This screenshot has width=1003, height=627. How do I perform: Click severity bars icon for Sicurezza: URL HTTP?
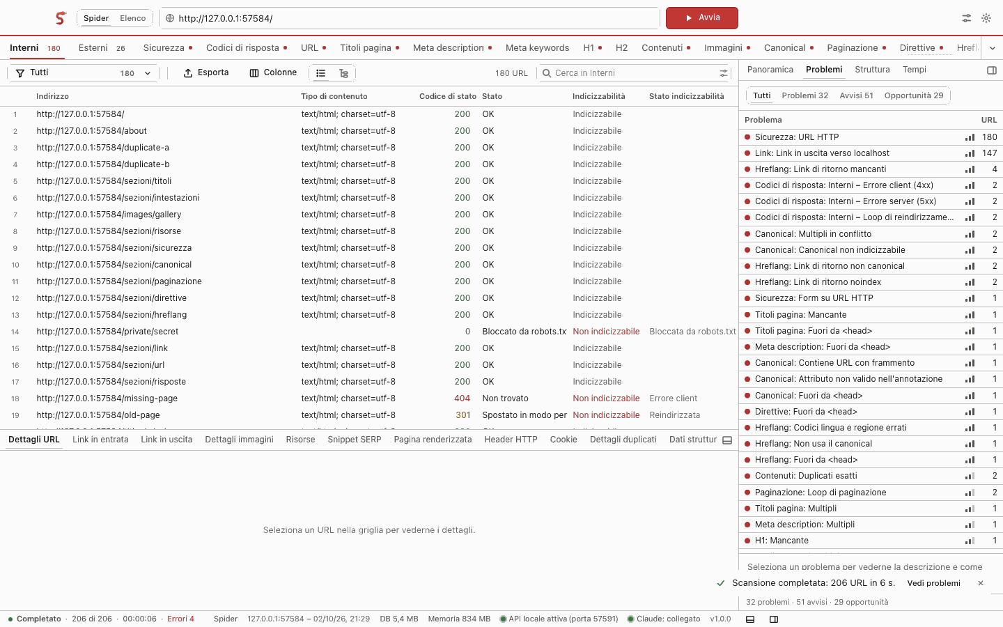(970, 137)
